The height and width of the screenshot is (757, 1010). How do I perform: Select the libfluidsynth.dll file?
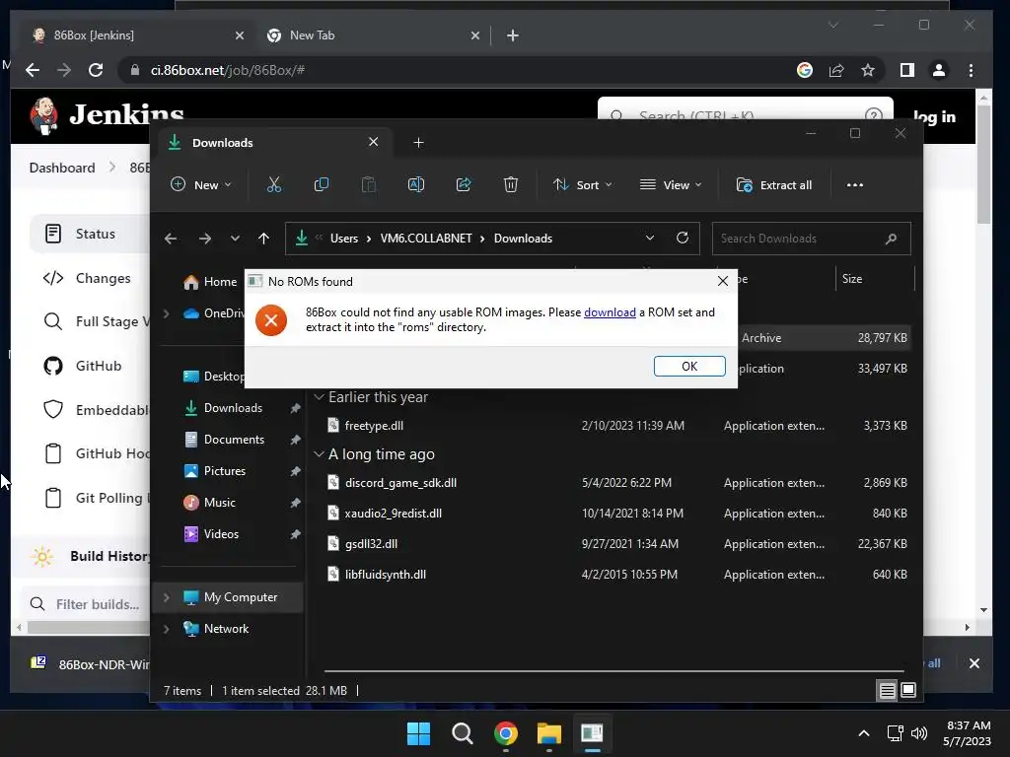point(386,575)
